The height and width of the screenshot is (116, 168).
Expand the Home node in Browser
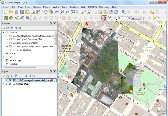[x=4, y=53]
